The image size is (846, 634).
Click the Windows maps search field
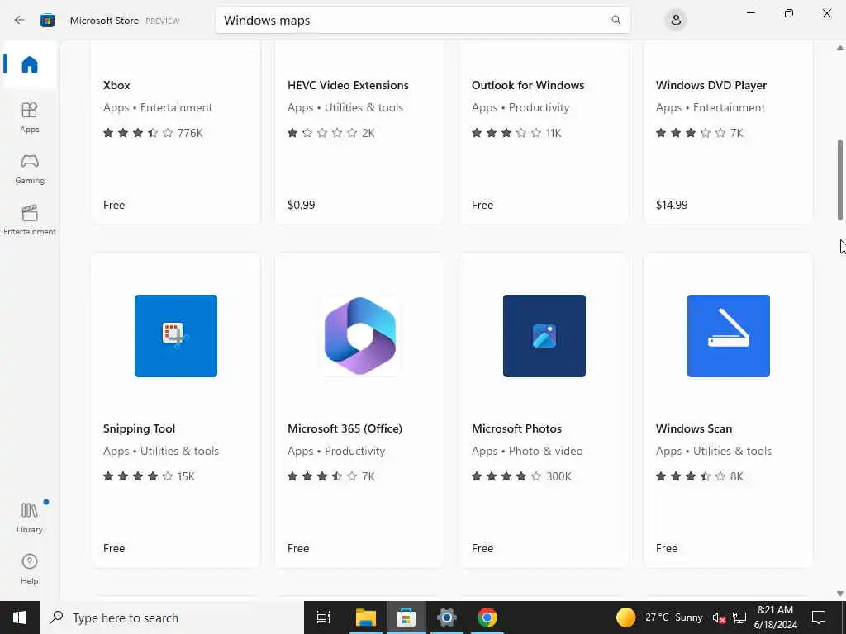point(422,21)
